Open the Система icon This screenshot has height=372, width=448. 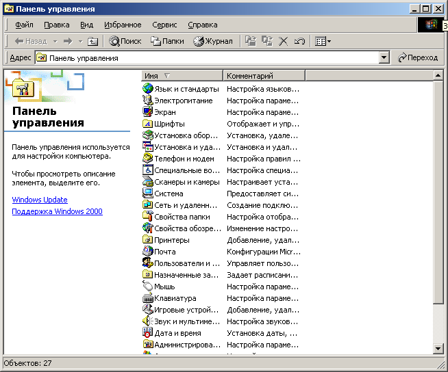coord(148,193)
